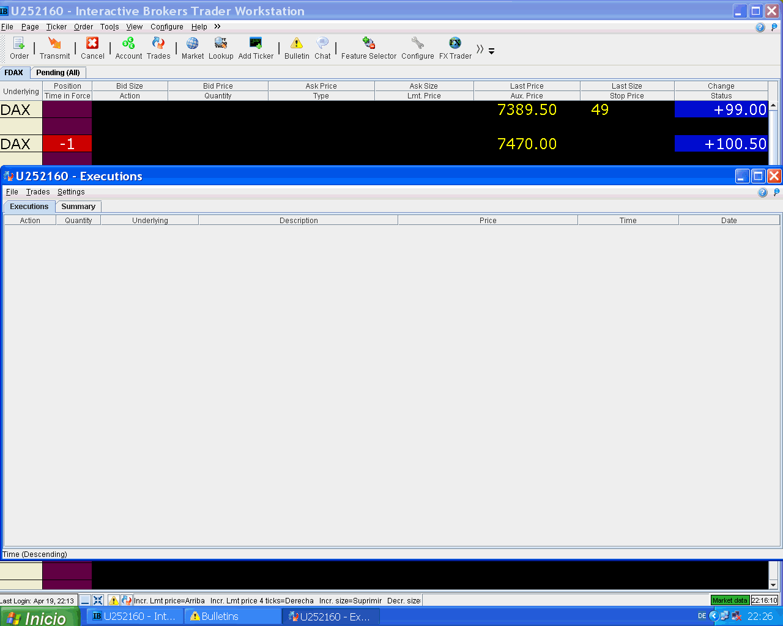Click the help icon in Executions window

tap(762, 193)
